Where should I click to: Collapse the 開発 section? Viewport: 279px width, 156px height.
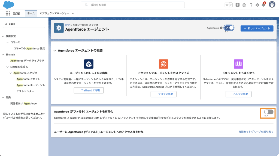(x=3, y=98)
